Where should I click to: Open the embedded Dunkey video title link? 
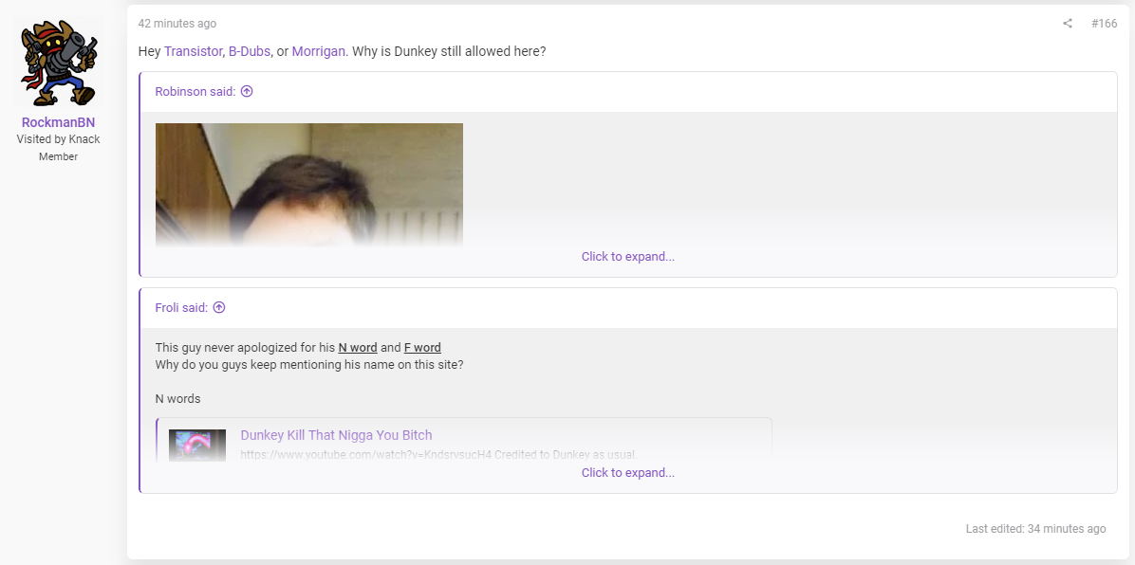(336, 435)
